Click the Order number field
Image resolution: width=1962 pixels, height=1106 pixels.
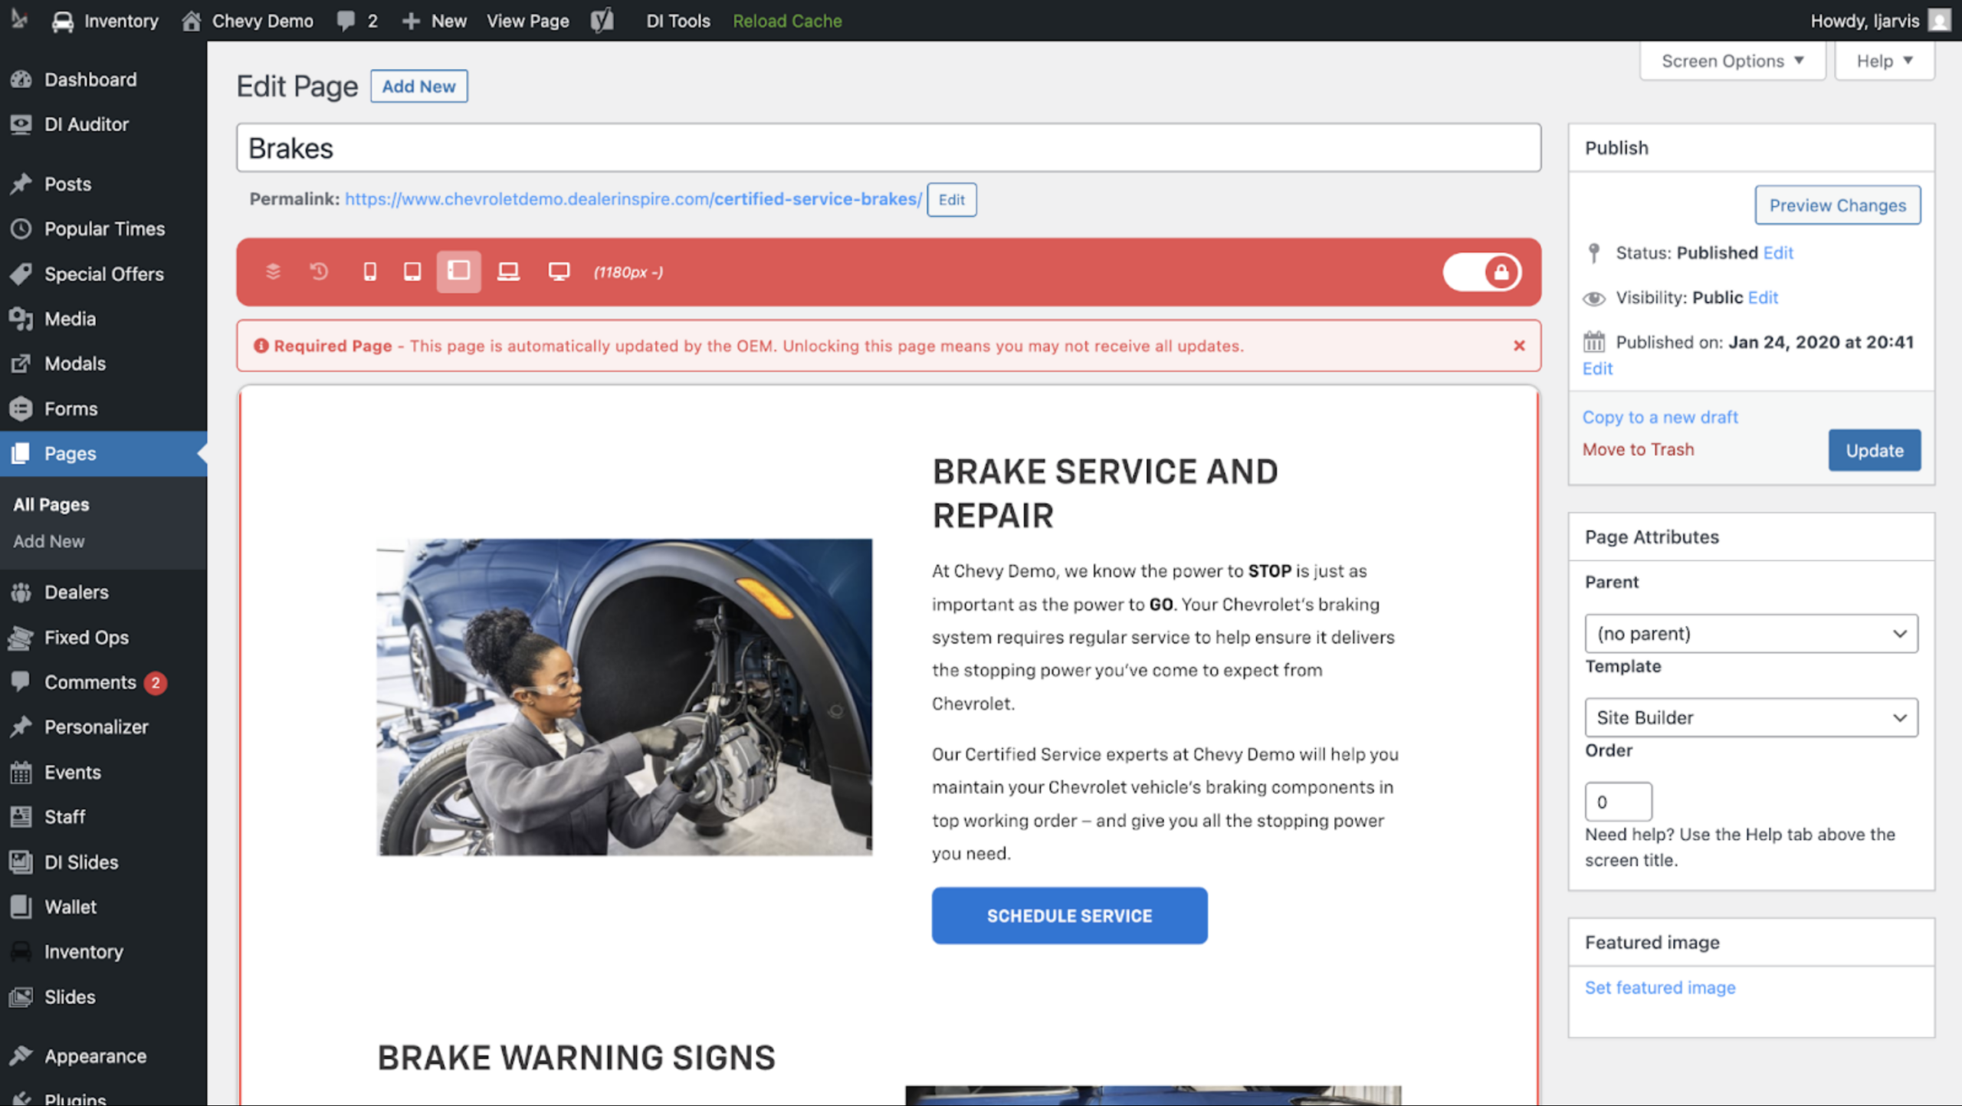tap(1618, 802)
